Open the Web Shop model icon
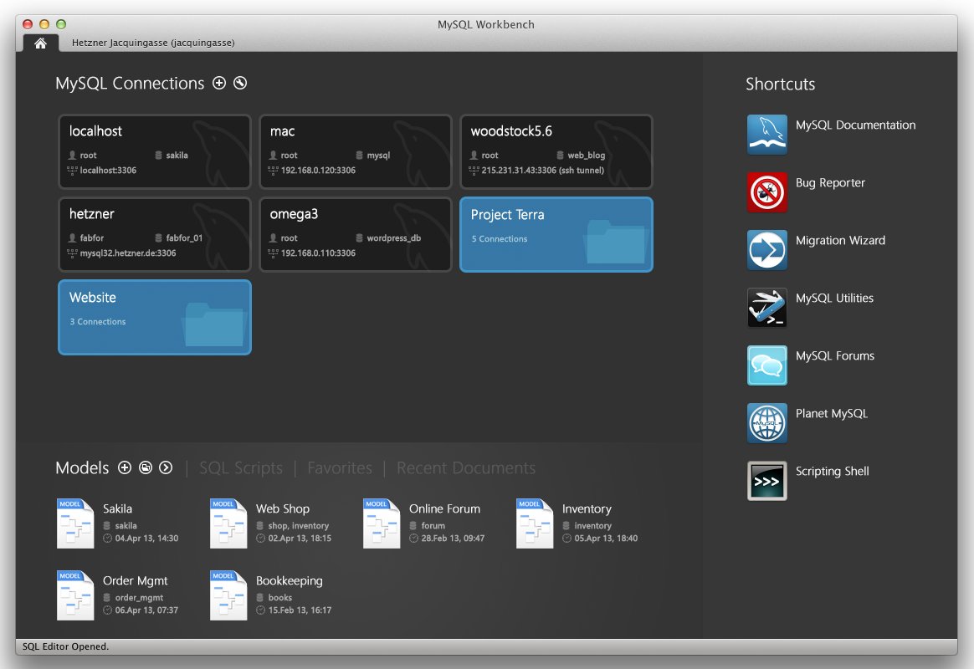The width and height of the screenshot is (974, 669). 228,523
